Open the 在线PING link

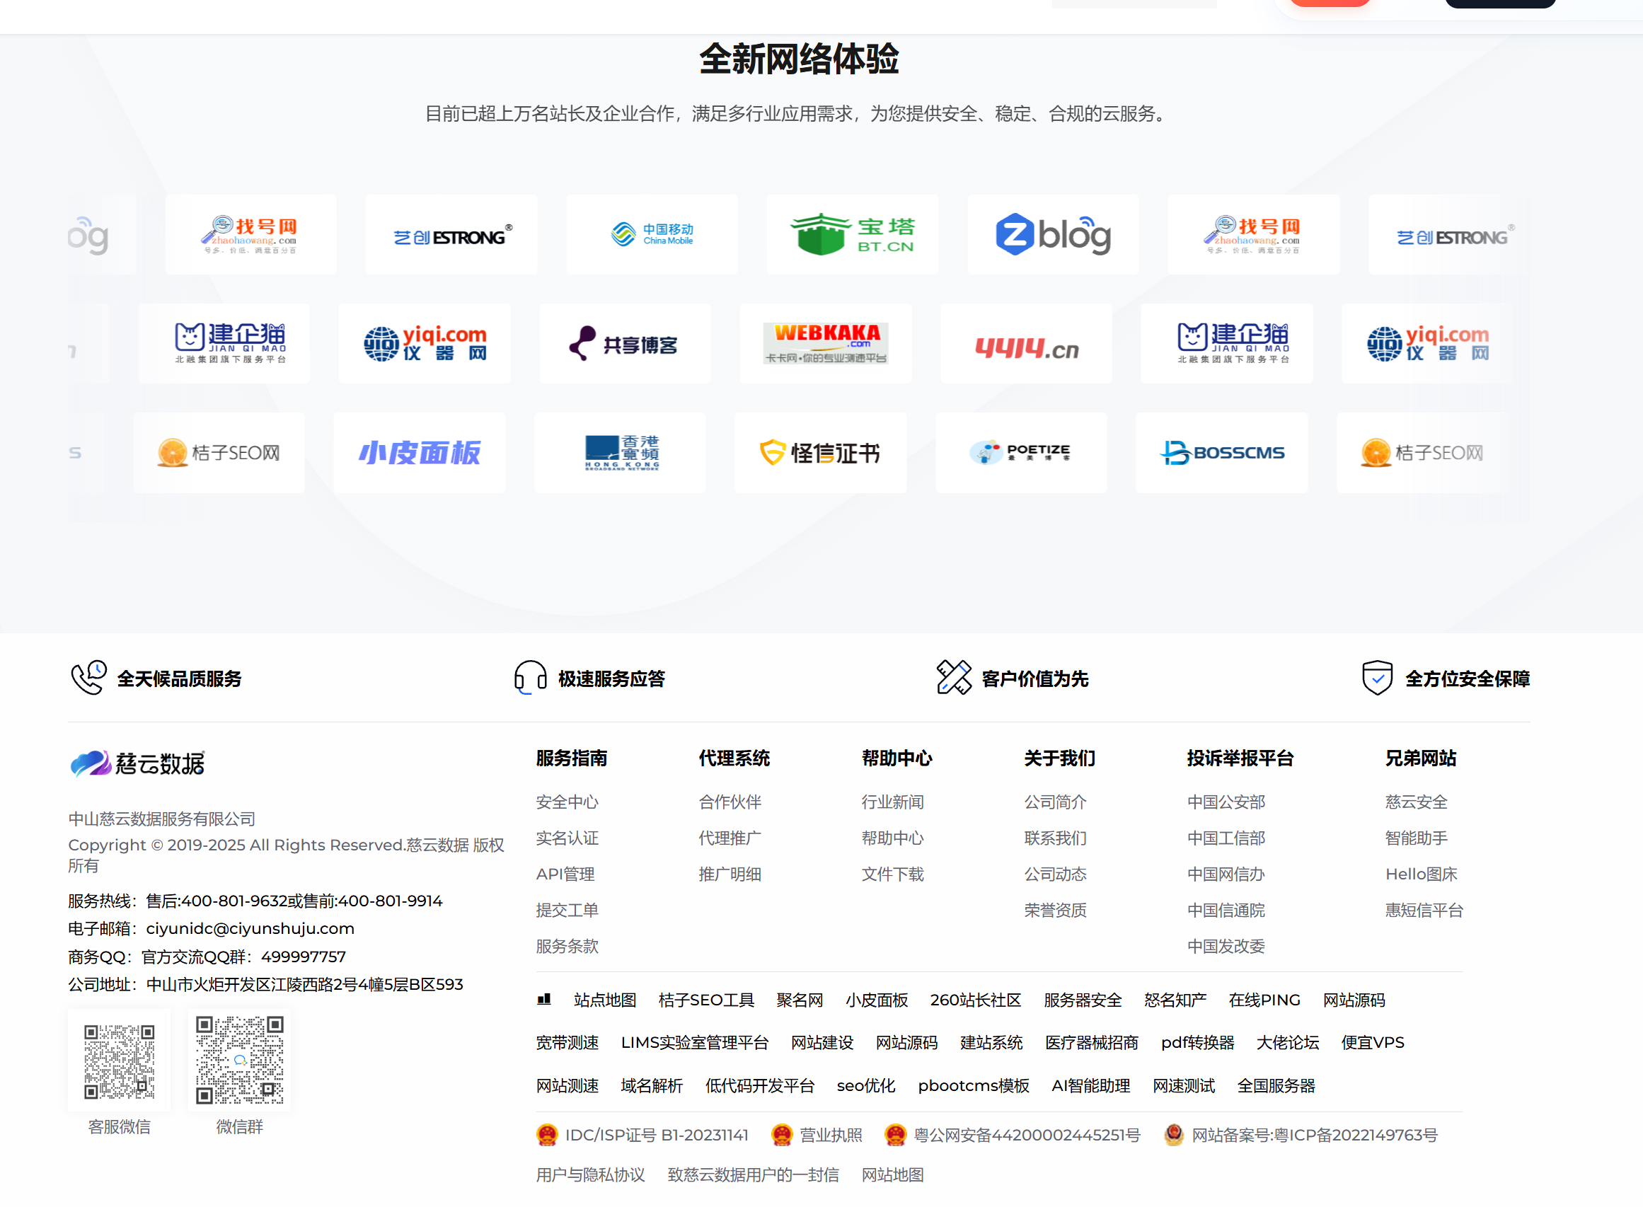[x=1265, y=1000]
